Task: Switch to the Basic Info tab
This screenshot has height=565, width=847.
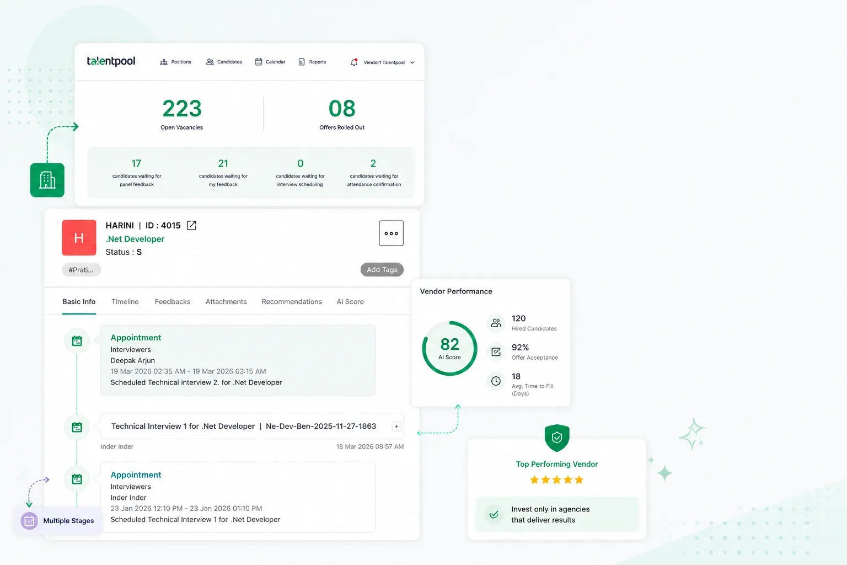Action: pyautogui.click(x=79, y=302)
